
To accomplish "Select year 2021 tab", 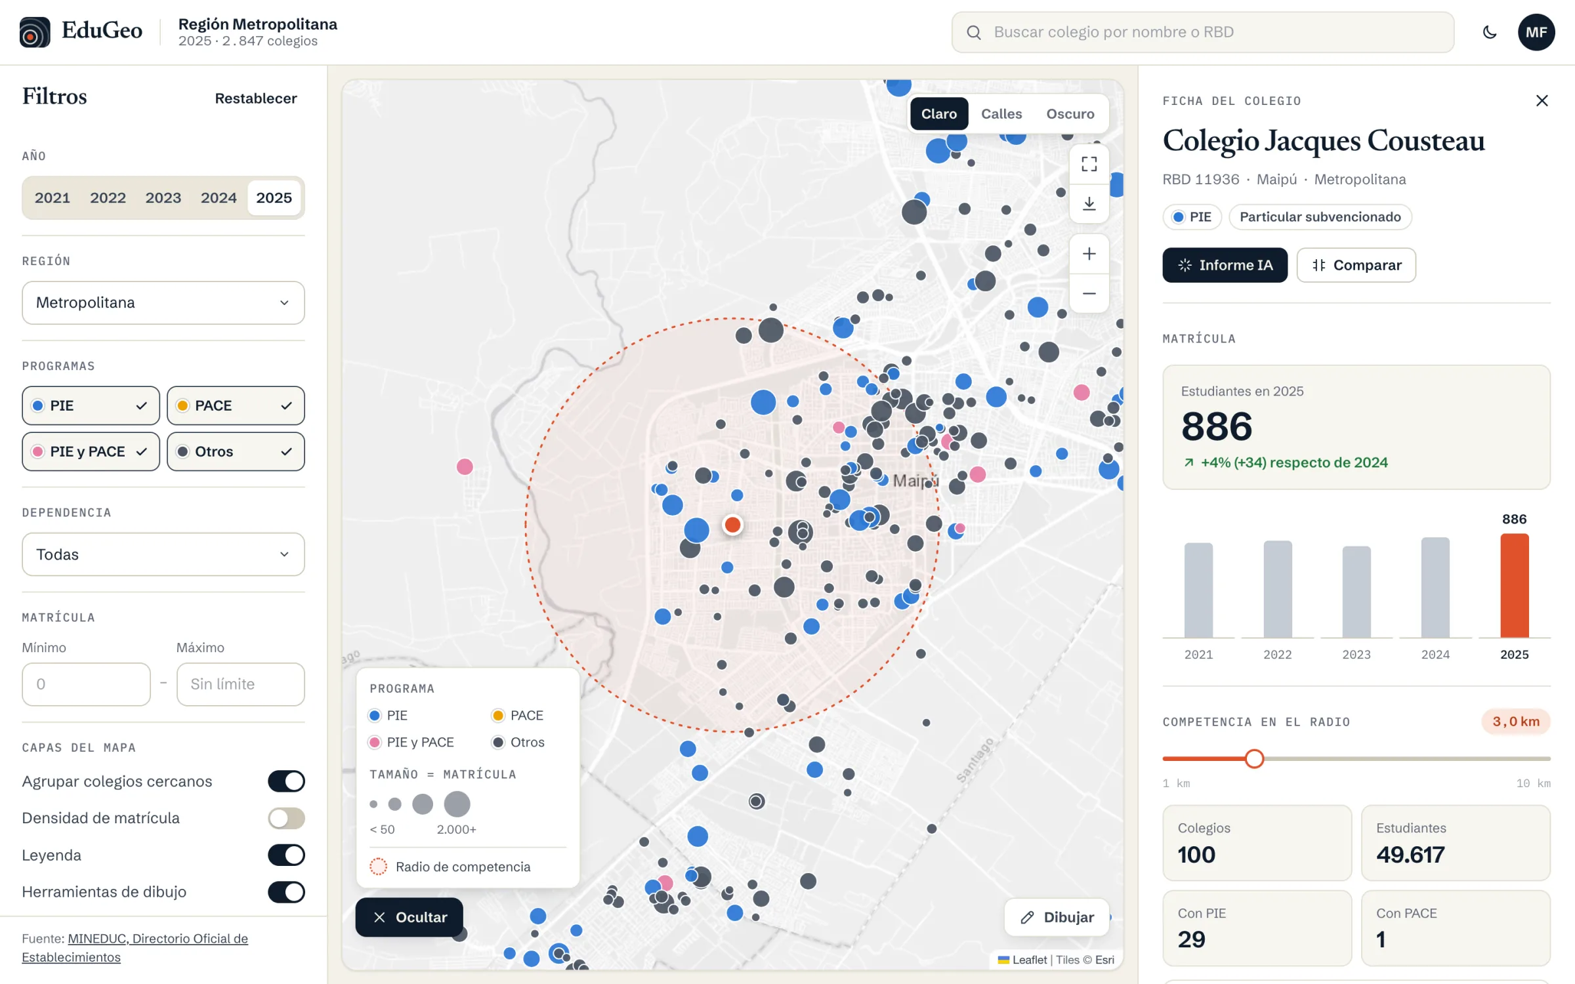I will pos(52,197).
